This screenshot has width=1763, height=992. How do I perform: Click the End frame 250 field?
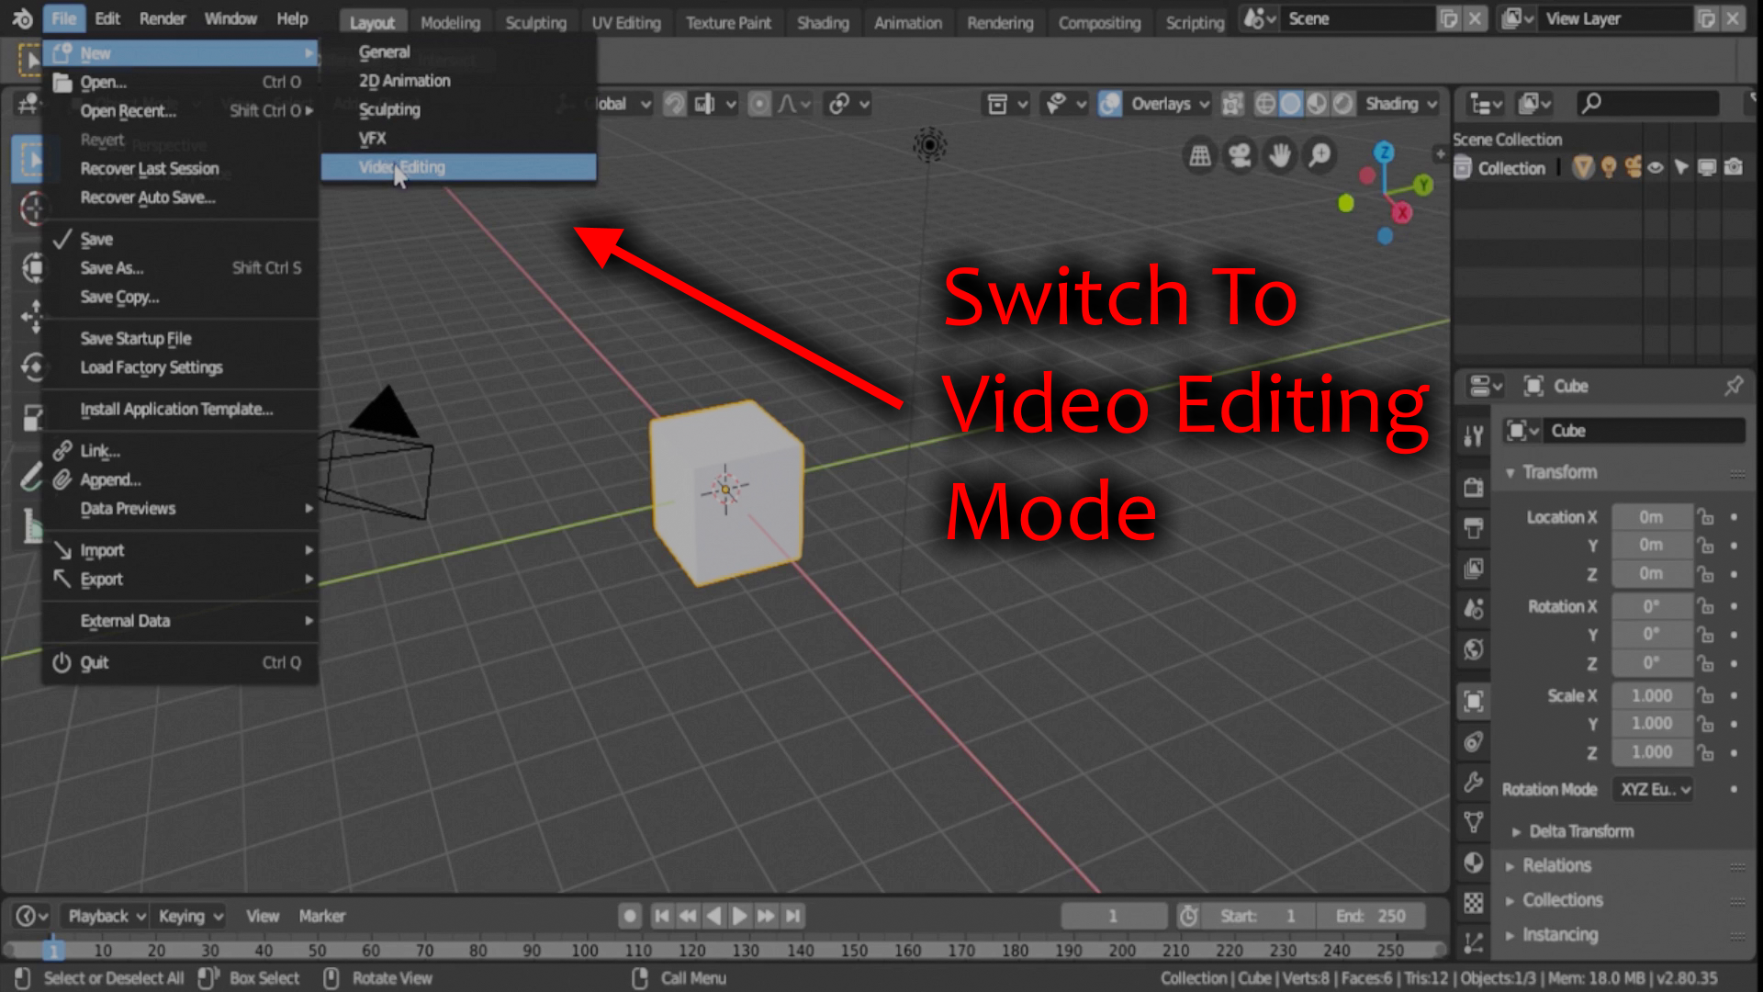[1373, 915]
